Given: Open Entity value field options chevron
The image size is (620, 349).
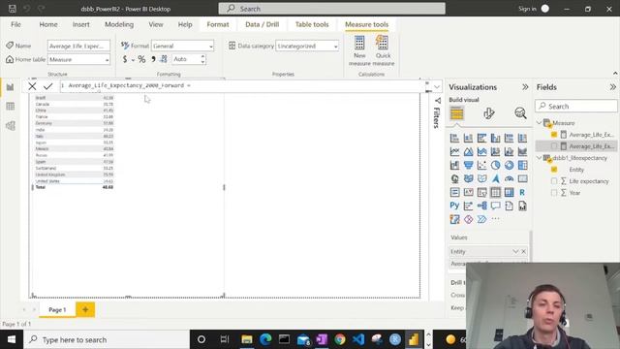Looking at the screenshot, I should coord(515,252).
